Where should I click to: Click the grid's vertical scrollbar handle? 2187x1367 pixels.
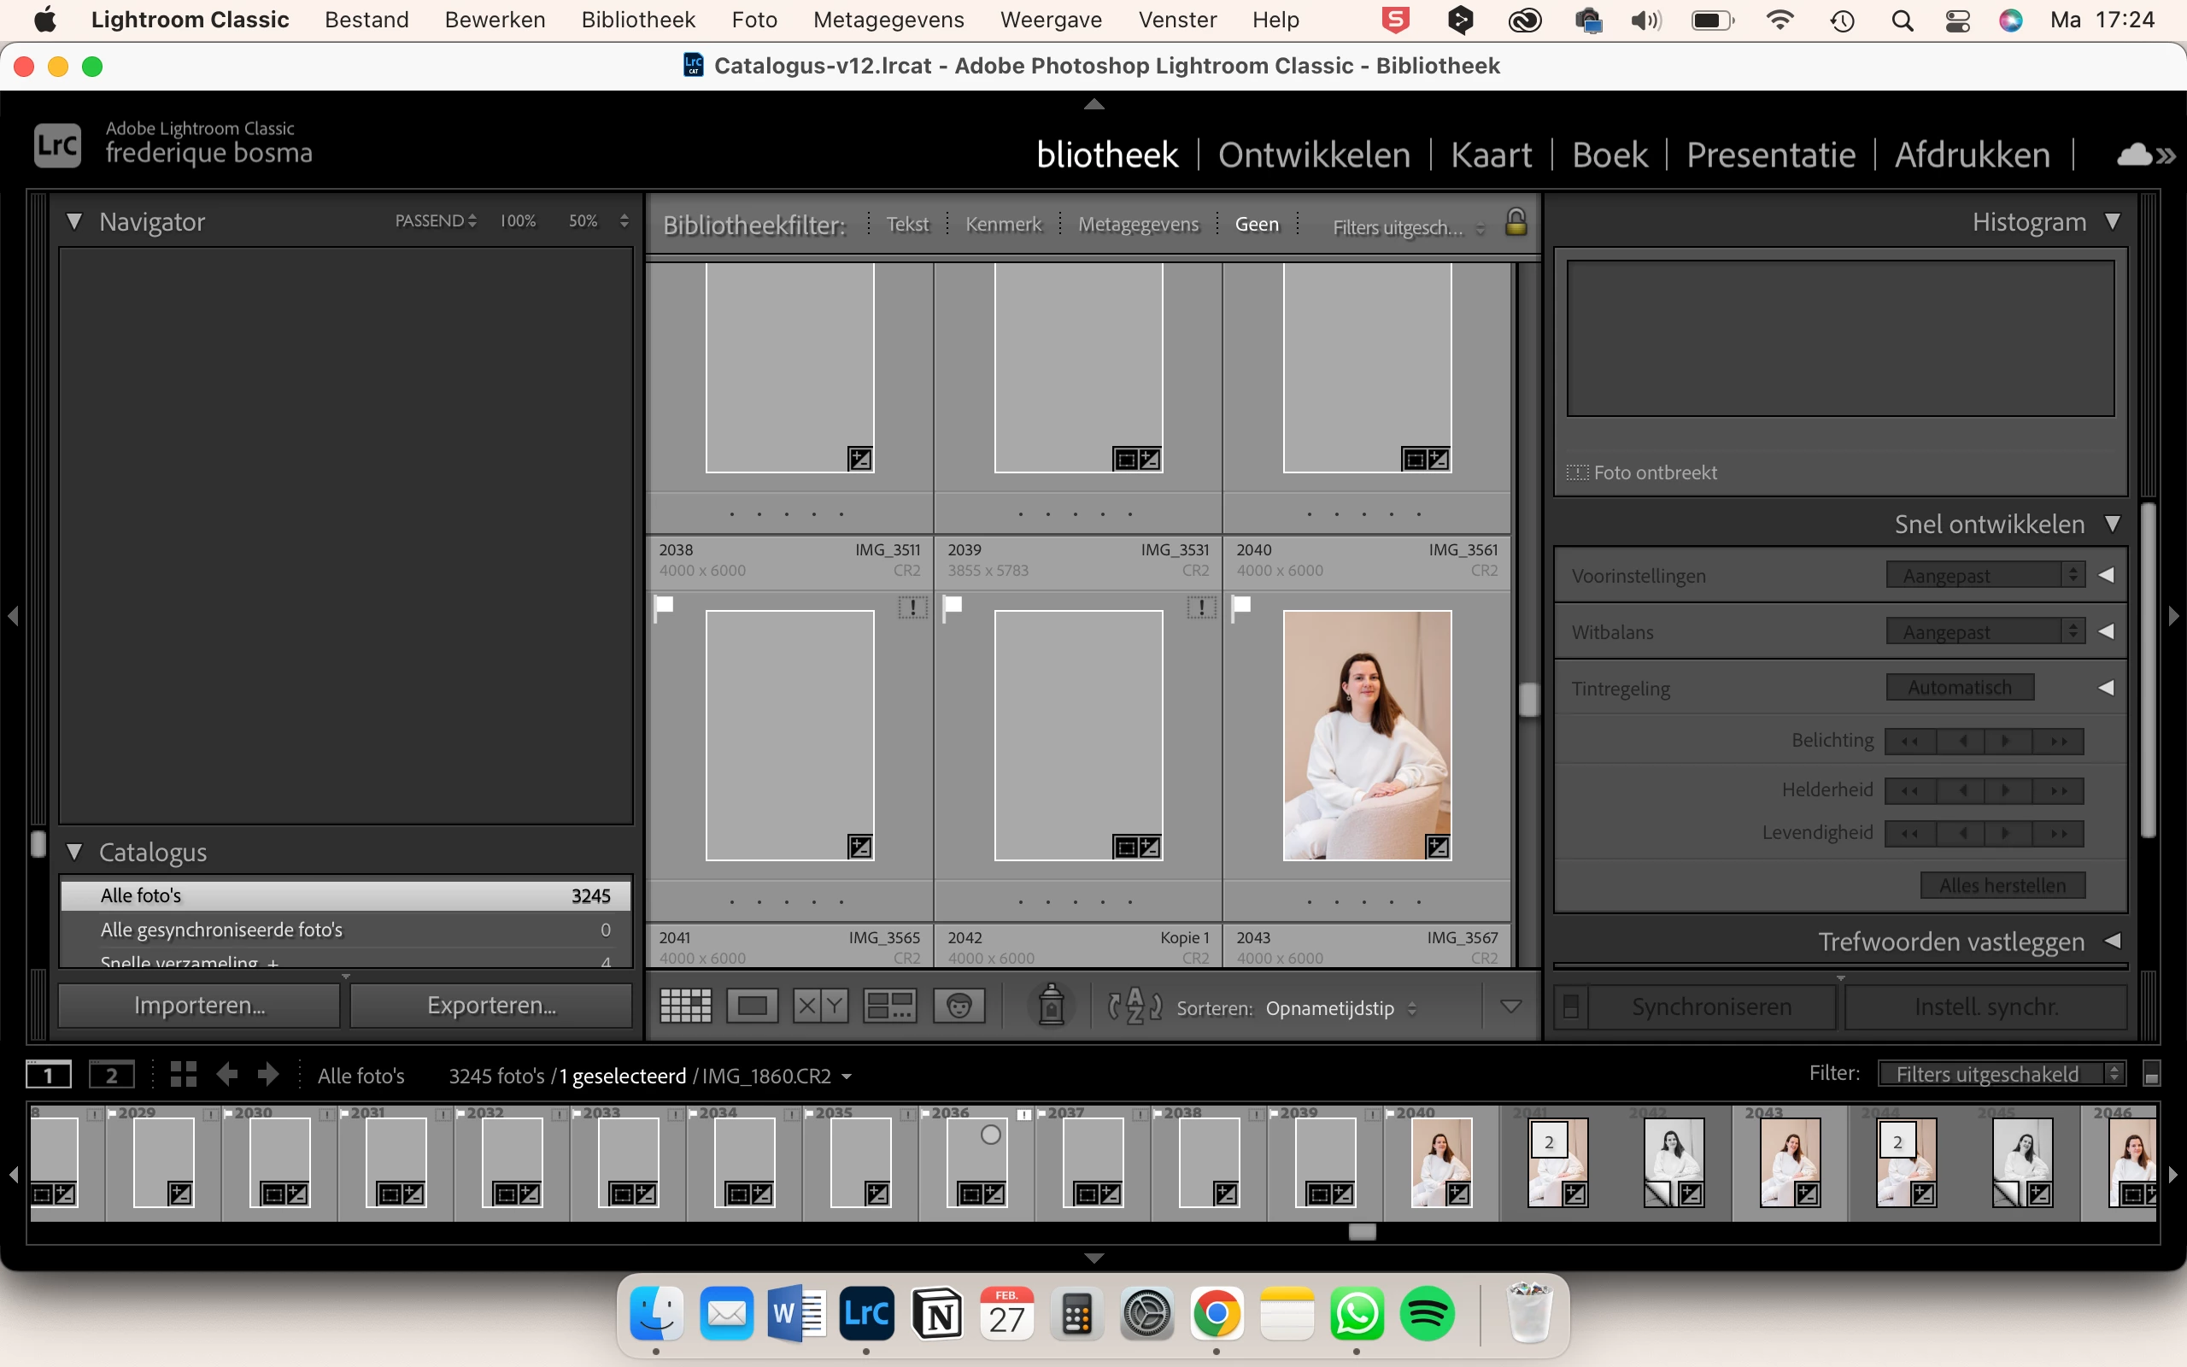pyautogui.click(x=1528, y=699)
